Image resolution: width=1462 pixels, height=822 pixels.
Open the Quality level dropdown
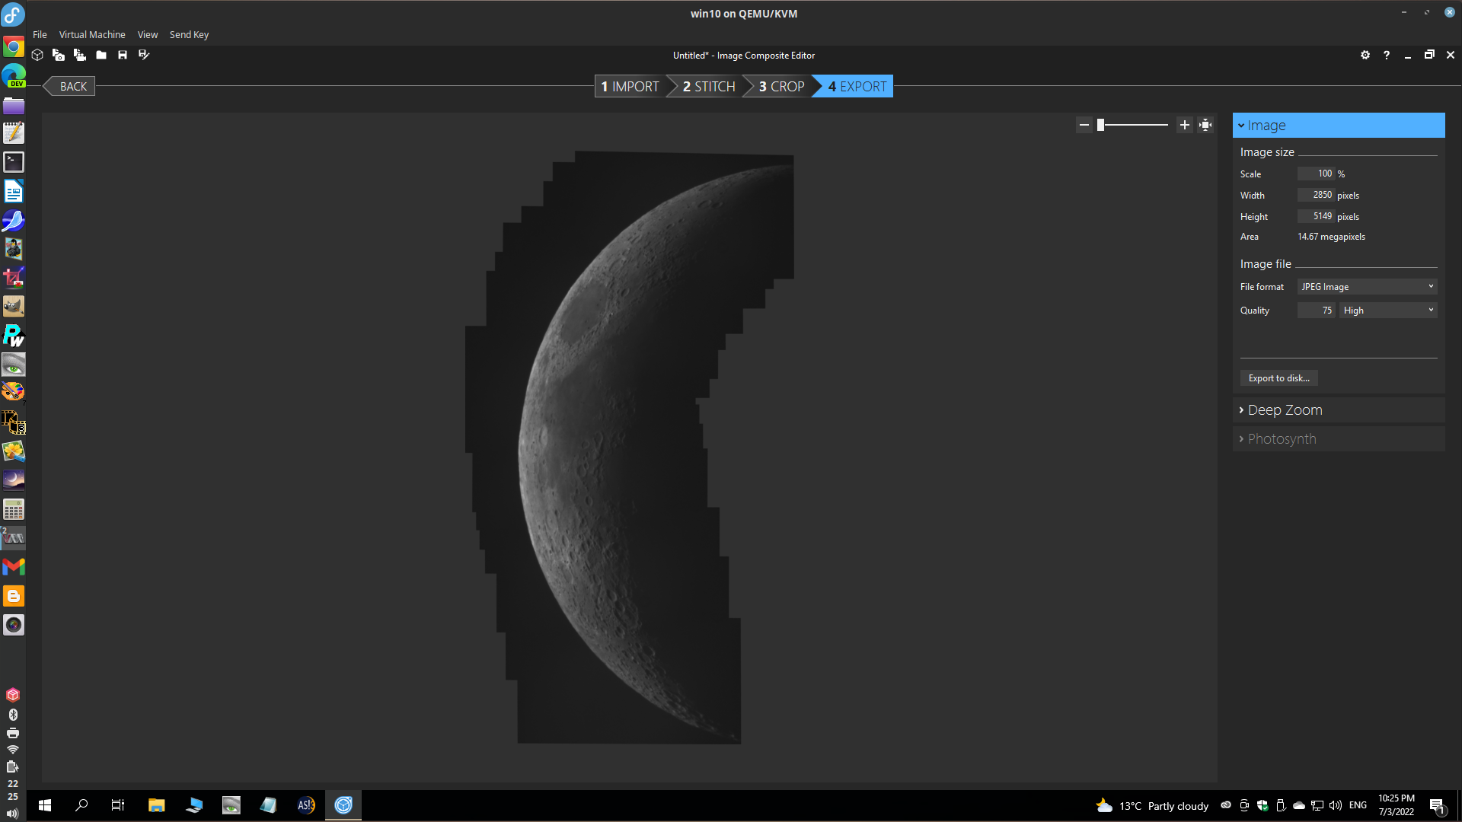[x=1388, y=311]
